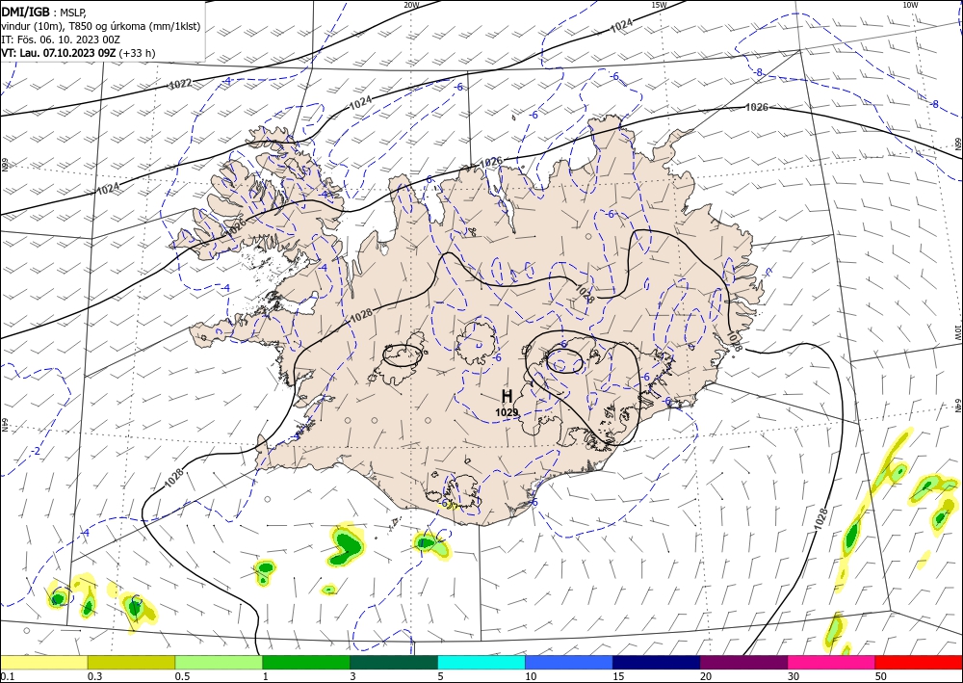Click the "1029" pressure value under H

coord(507,412)
